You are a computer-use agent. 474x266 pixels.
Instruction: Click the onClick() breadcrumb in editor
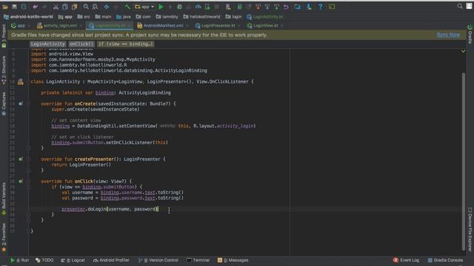click(x=81, y=44)
